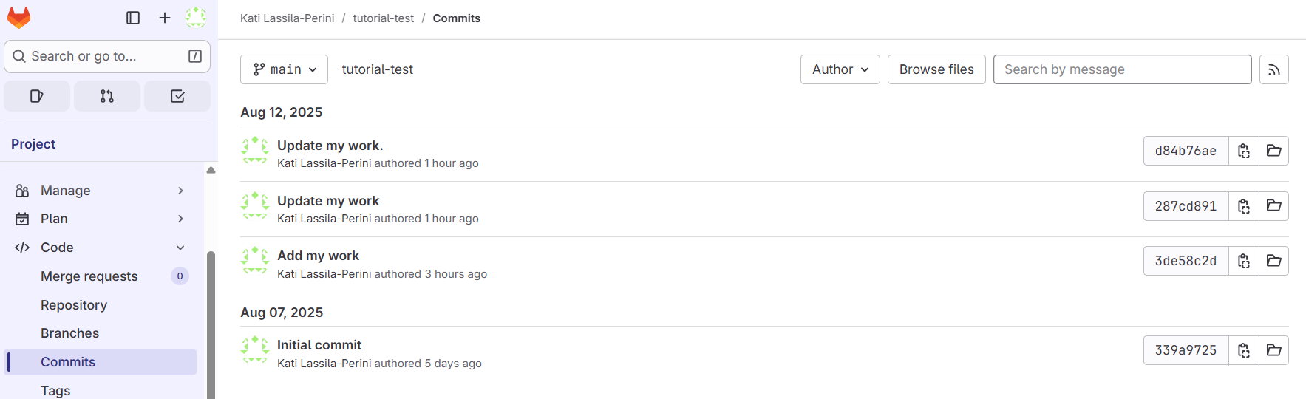
Task: Click the Browse files button
Action: coord(936,69)
